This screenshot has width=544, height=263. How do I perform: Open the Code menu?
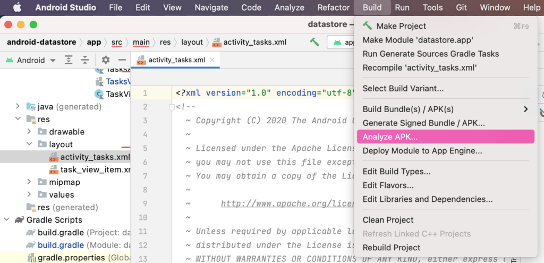click(x=251, y=7)
